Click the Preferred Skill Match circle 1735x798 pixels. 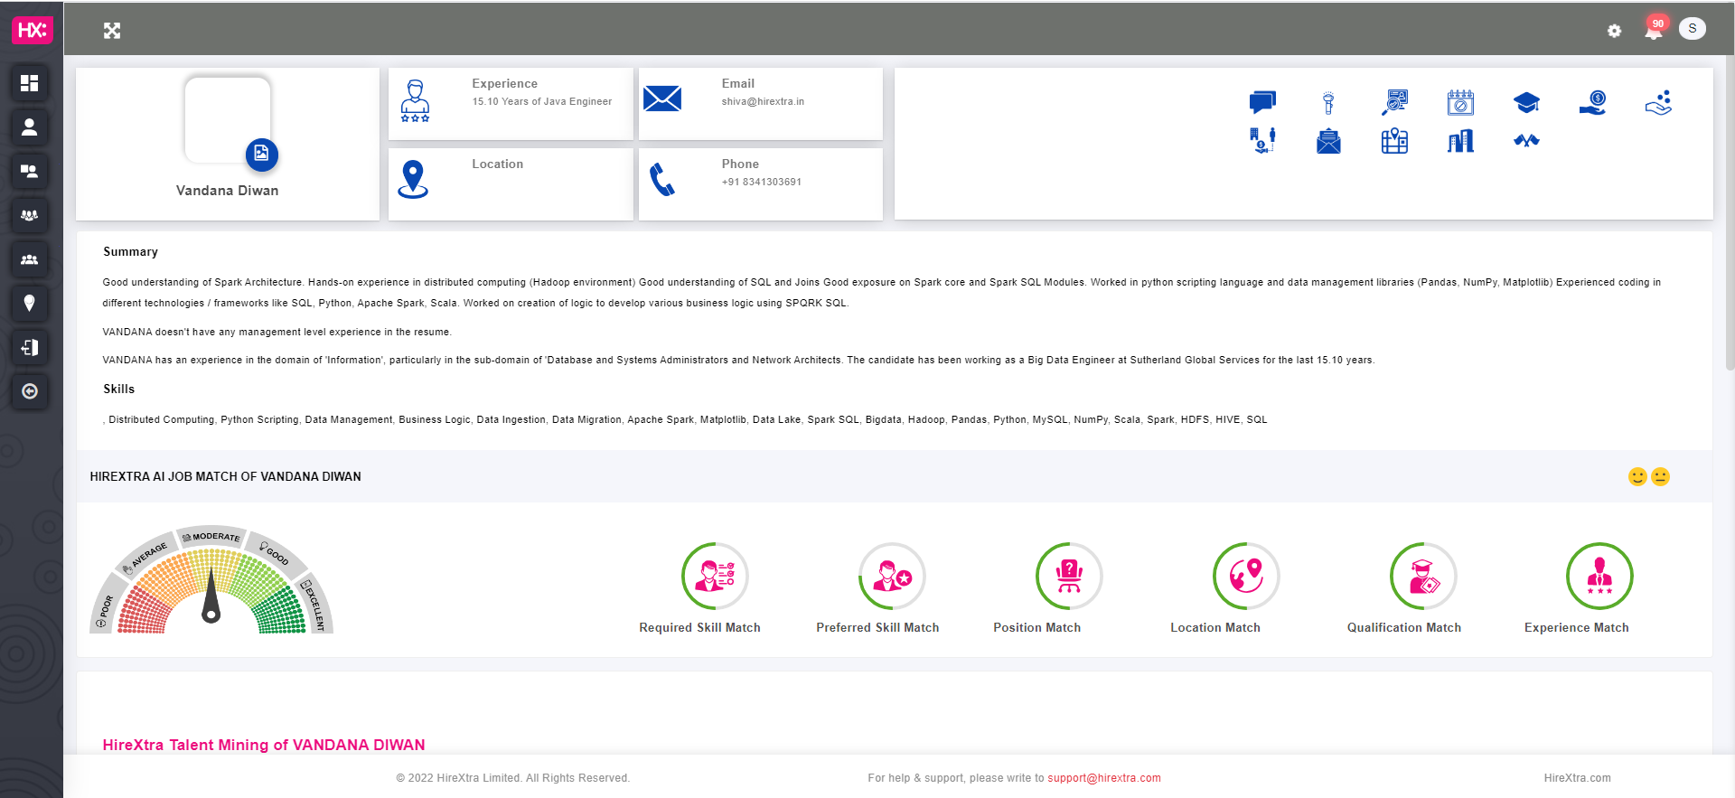click(x=892, y=576)
